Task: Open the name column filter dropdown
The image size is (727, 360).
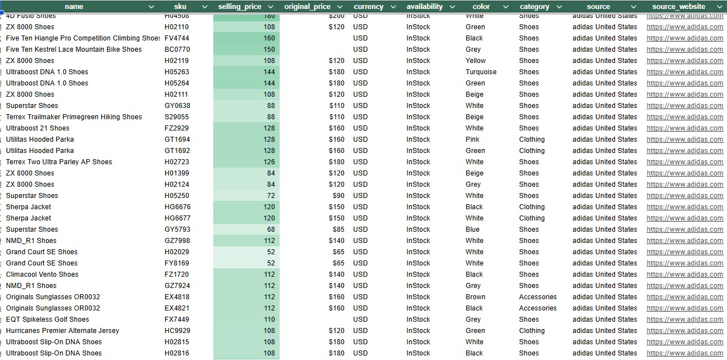Action: point(151,7)
